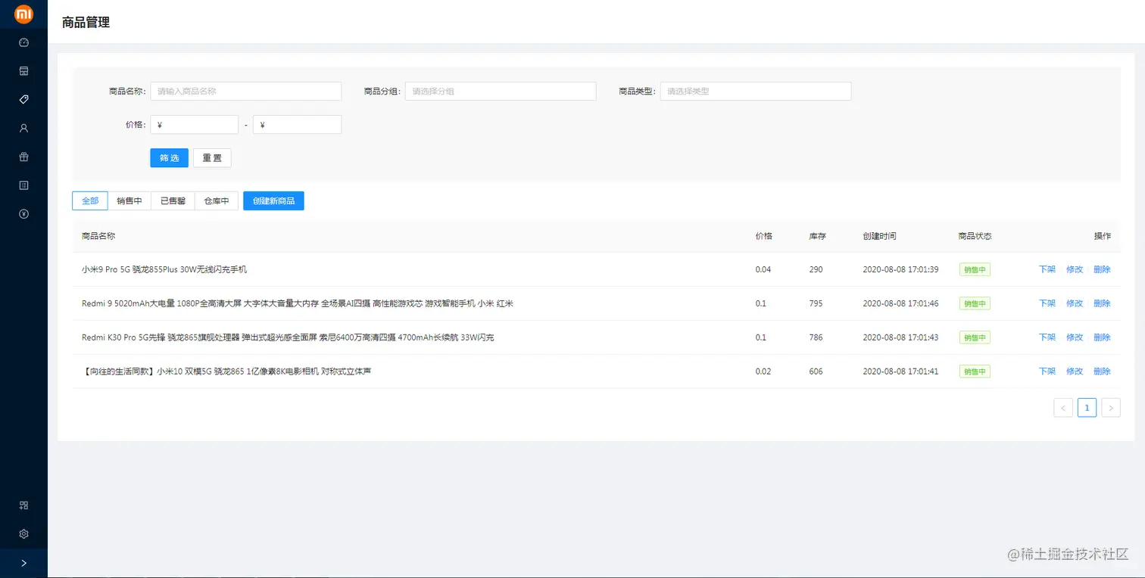Open the 商品类型 type dropdown
1145x578 pixels.
coord(756,91)
